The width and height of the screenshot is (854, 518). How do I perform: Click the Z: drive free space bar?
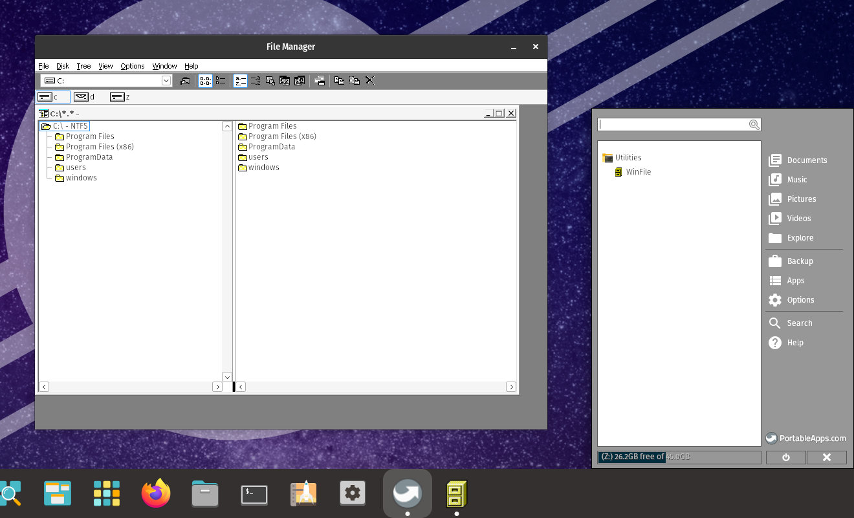point(679,457)
